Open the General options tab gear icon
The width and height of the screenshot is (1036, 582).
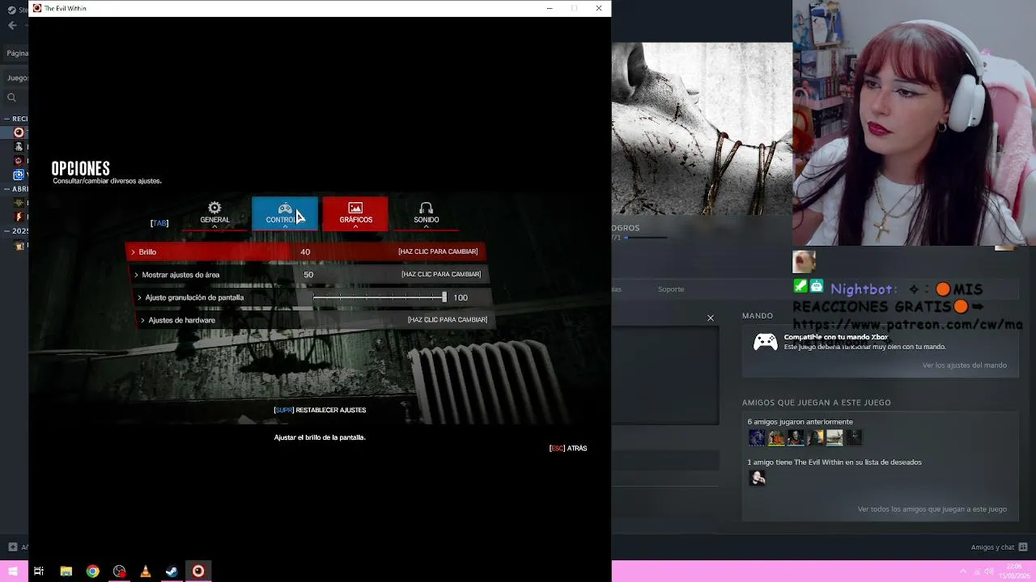coord(214,209)
